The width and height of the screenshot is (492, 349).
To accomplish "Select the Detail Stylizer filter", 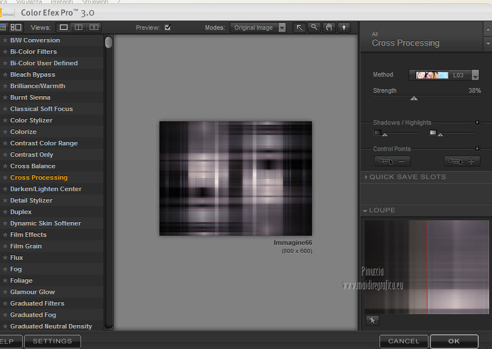I will click(x=31, y=200).
